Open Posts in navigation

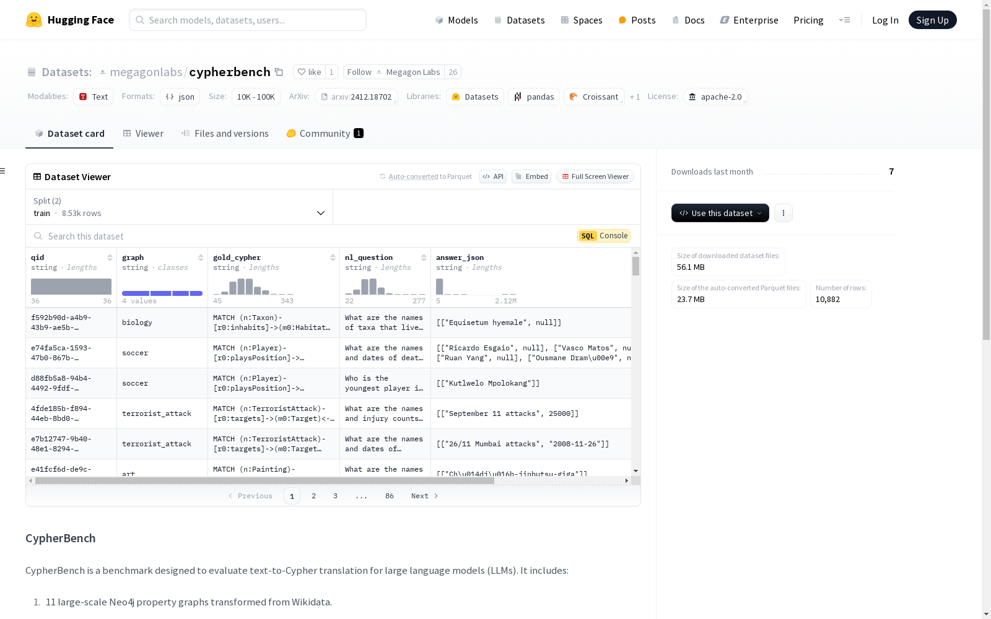pos(637,20)
